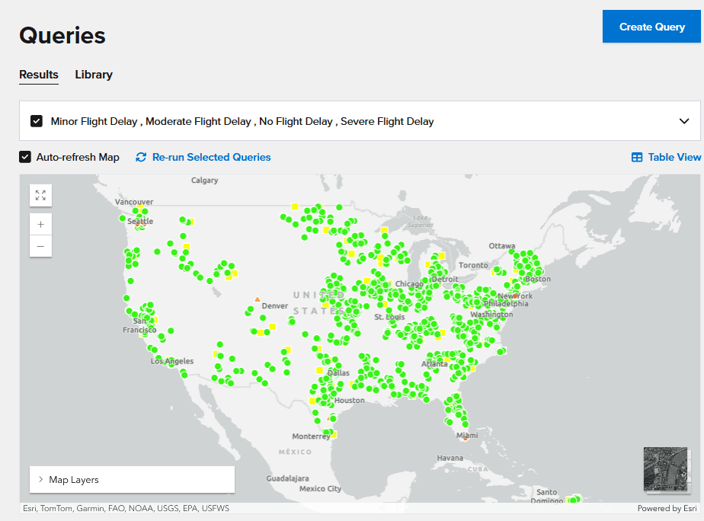This screenshot has width=704, height=521.
Task: Switch to the Results tab
Action: coord(39,75)
